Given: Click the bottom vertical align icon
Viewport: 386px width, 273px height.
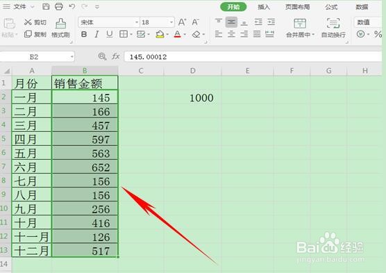Looking at the screenshot, I should (x=244, y=22).
